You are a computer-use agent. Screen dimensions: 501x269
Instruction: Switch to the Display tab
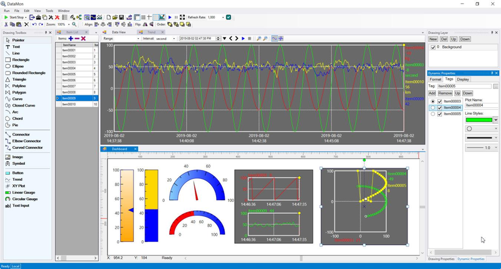coord(463,80)
